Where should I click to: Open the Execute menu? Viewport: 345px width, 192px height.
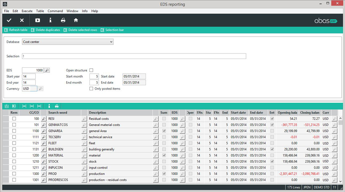click(27, 11)
